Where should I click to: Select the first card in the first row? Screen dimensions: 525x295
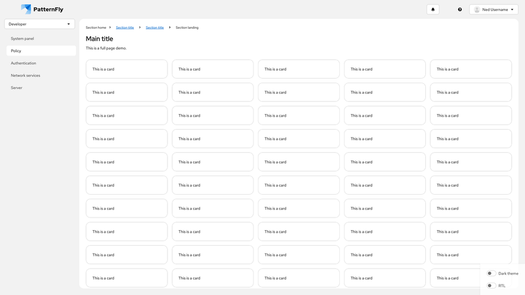coord(127,69)
